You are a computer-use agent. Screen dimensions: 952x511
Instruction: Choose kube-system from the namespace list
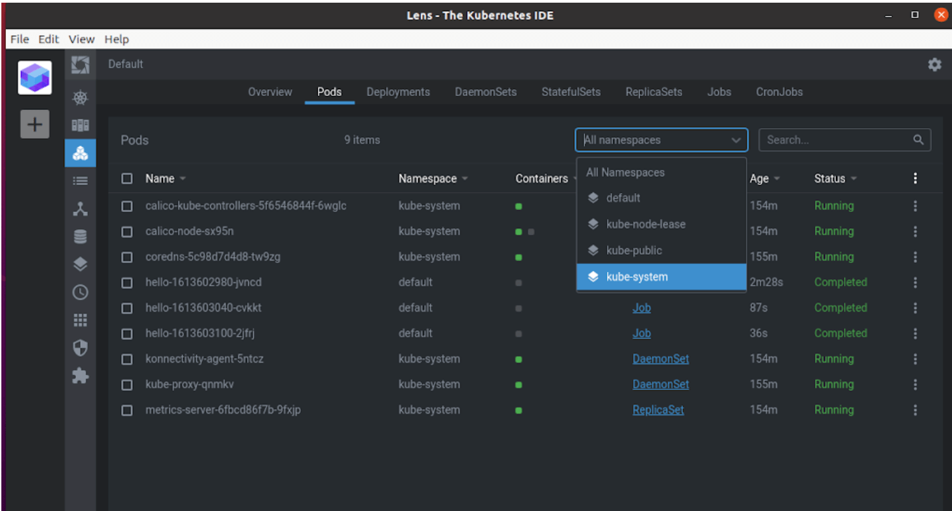[x=661, y=277]
